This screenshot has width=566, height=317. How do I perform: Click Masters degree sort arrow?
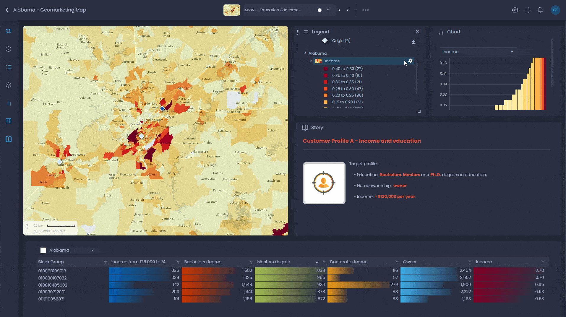click(317, 262)
